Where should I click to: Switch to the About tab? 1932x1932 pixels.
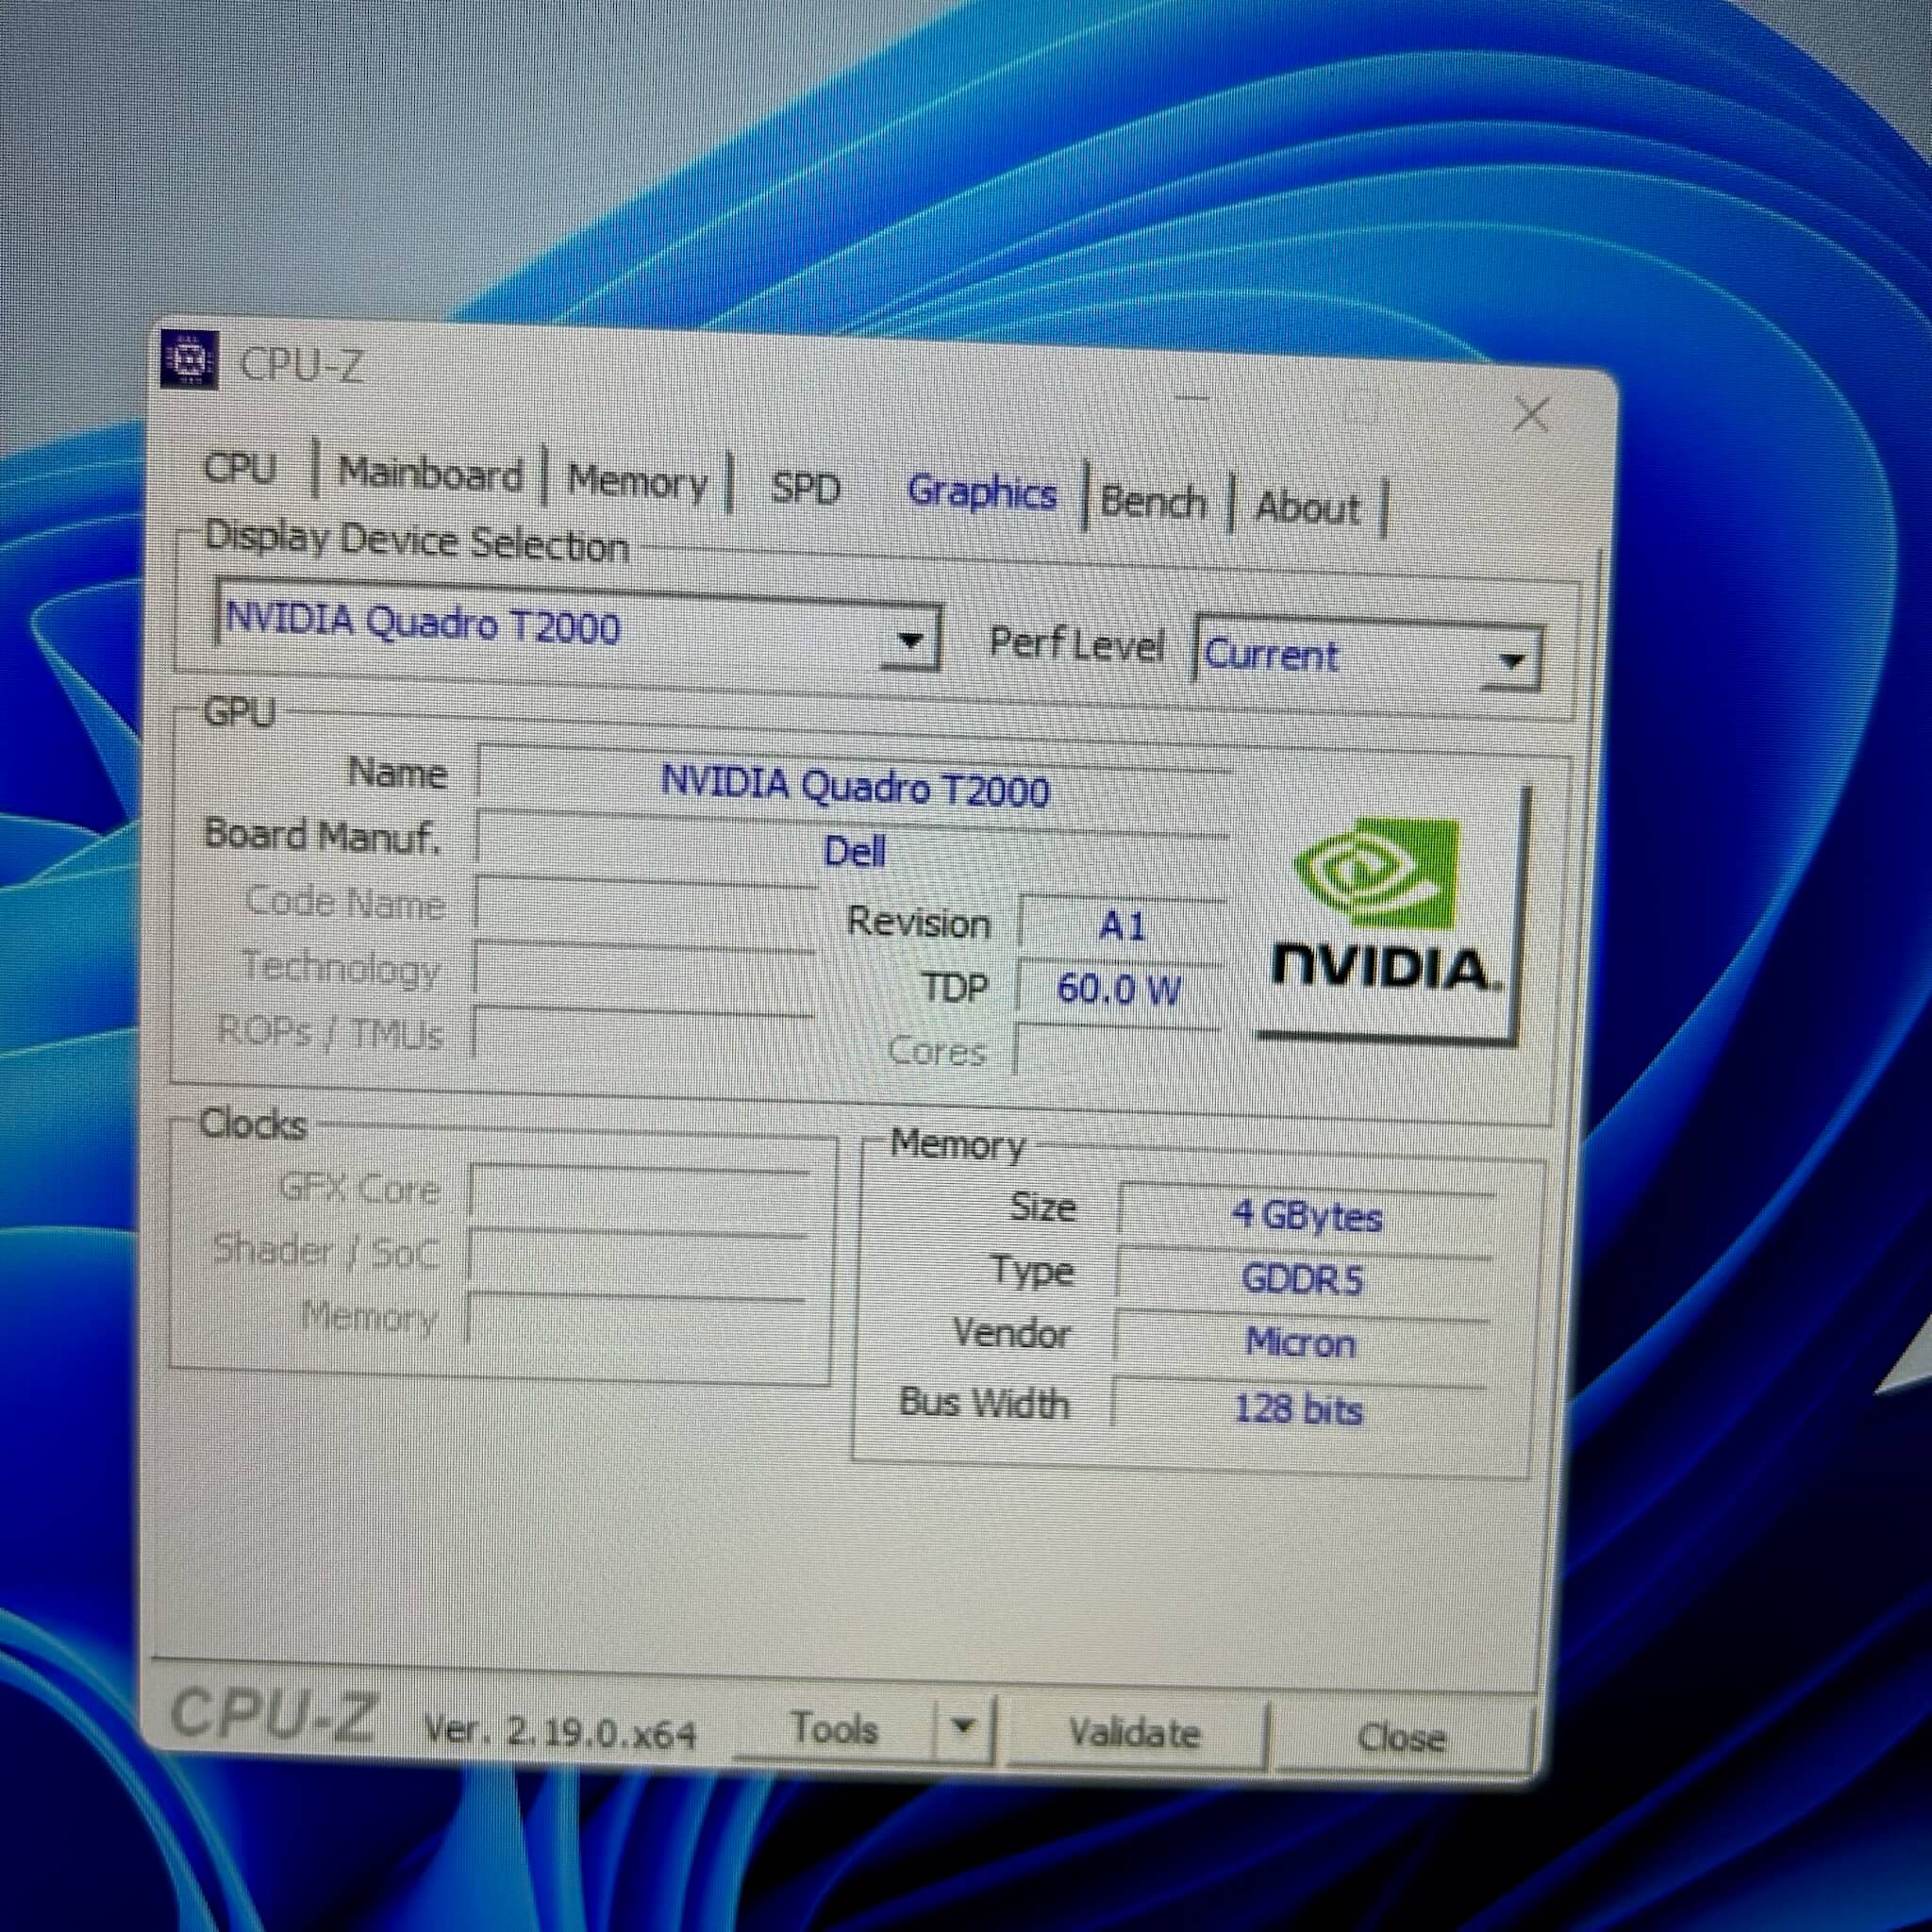pyautogui.click(x=1307, y=507)
